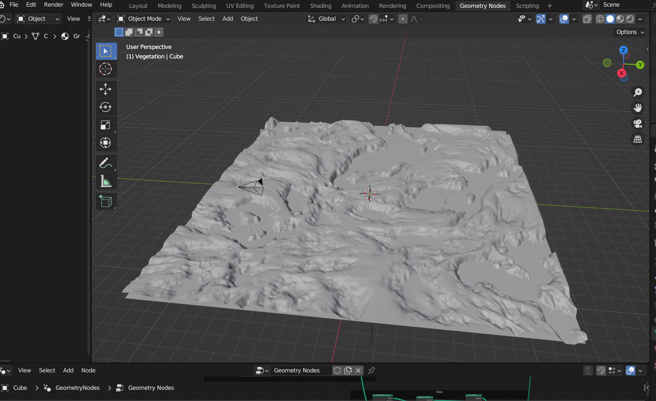Open gizmo options dropdown arrow
The height and width of the screenshot is (401, 656).
click(551, 19)
